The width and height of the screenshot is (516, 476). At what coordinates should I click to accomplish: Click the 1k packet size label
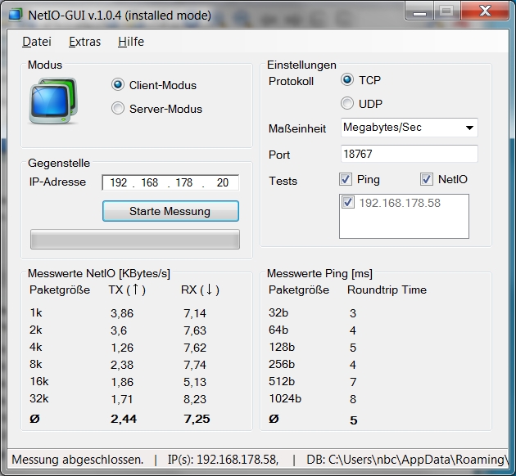36,312
